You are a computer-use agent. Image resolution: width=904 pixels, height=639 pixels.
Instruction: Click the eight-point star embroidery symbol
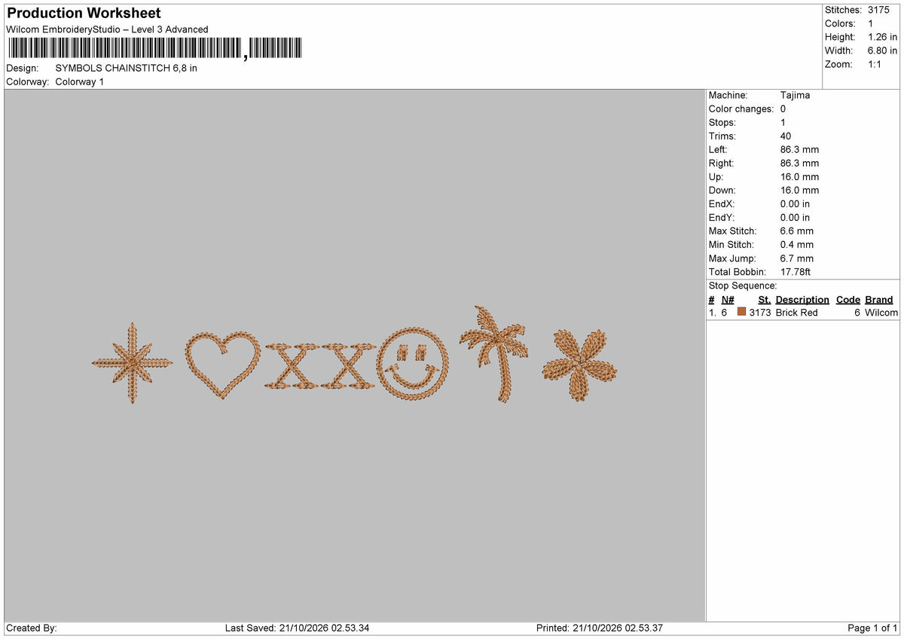(x=132, y=363)
